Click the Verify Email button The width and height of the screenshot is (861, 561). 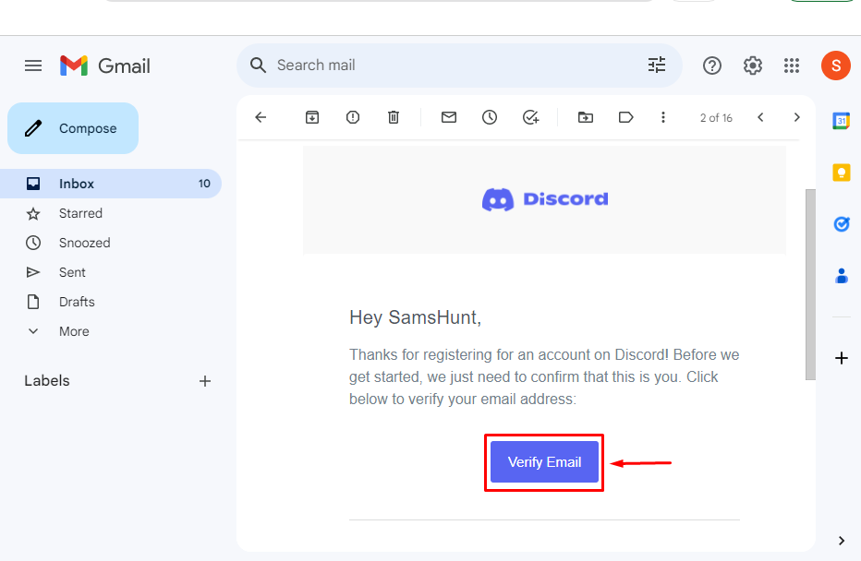pyautogui.click(x=544, y=461)
